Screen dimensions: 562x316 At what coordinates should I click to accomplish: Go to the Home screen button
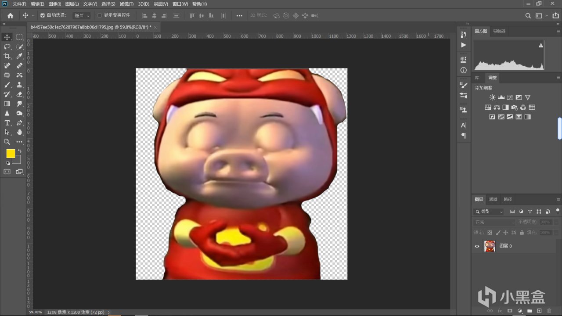point(10,15)
